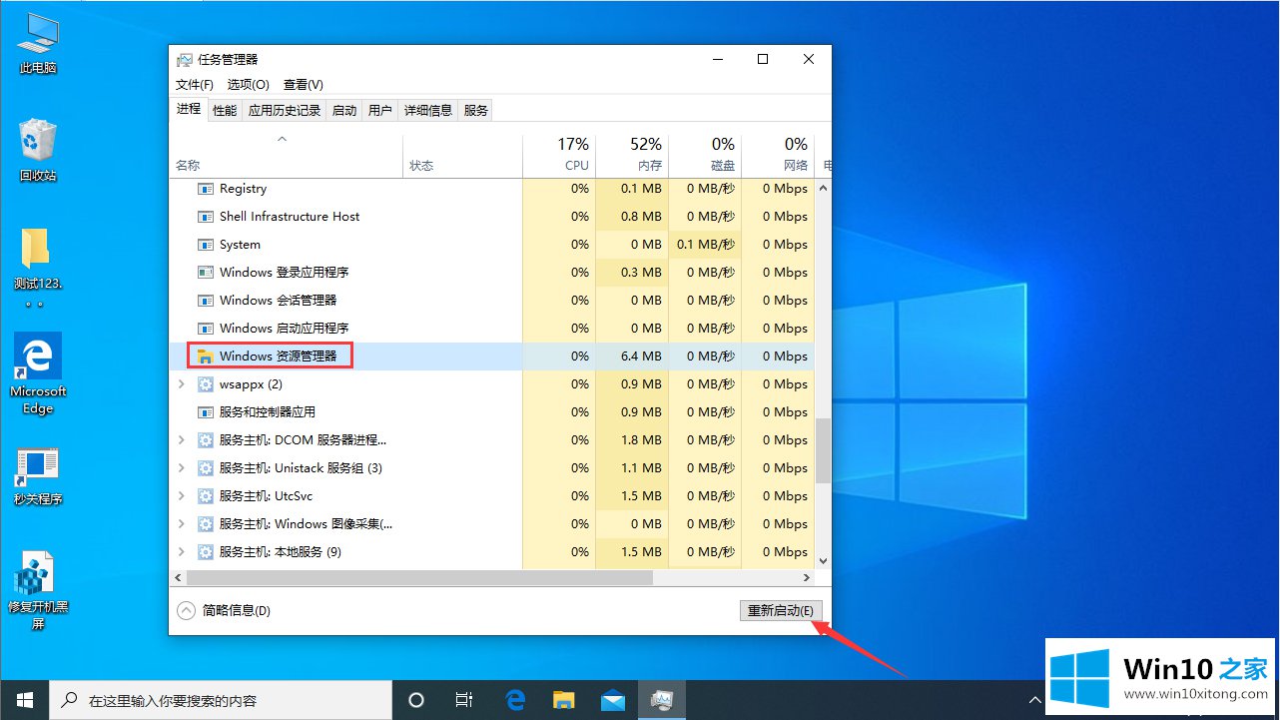Expand 服务主机: 本地服务 (9) group
The width and height of the screenshot is (1280, 720).
[x=181, y=552]
